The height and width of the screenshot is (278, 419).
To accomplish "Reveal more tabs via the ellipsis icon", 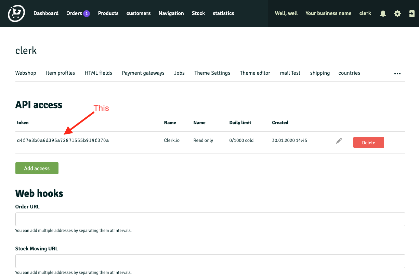I will [397, 73].
